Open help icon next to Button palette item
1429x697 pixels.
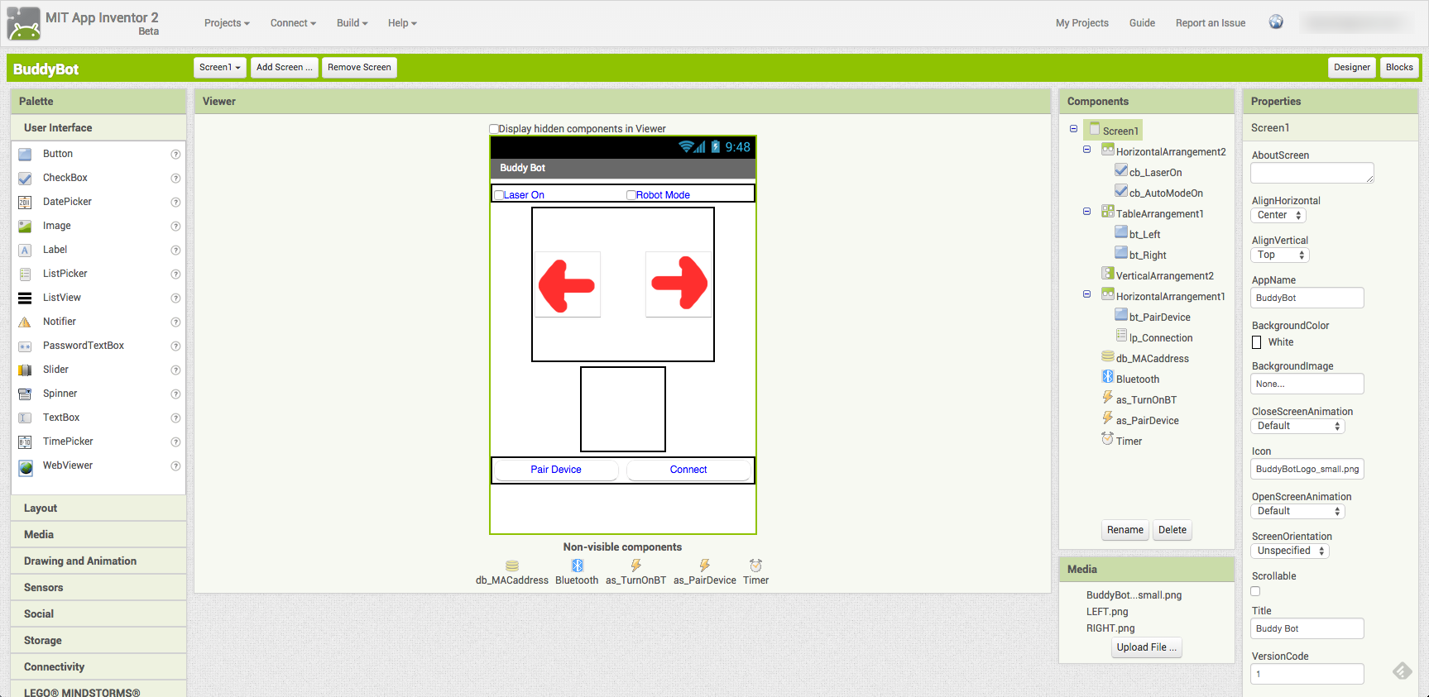pos(175,155)
